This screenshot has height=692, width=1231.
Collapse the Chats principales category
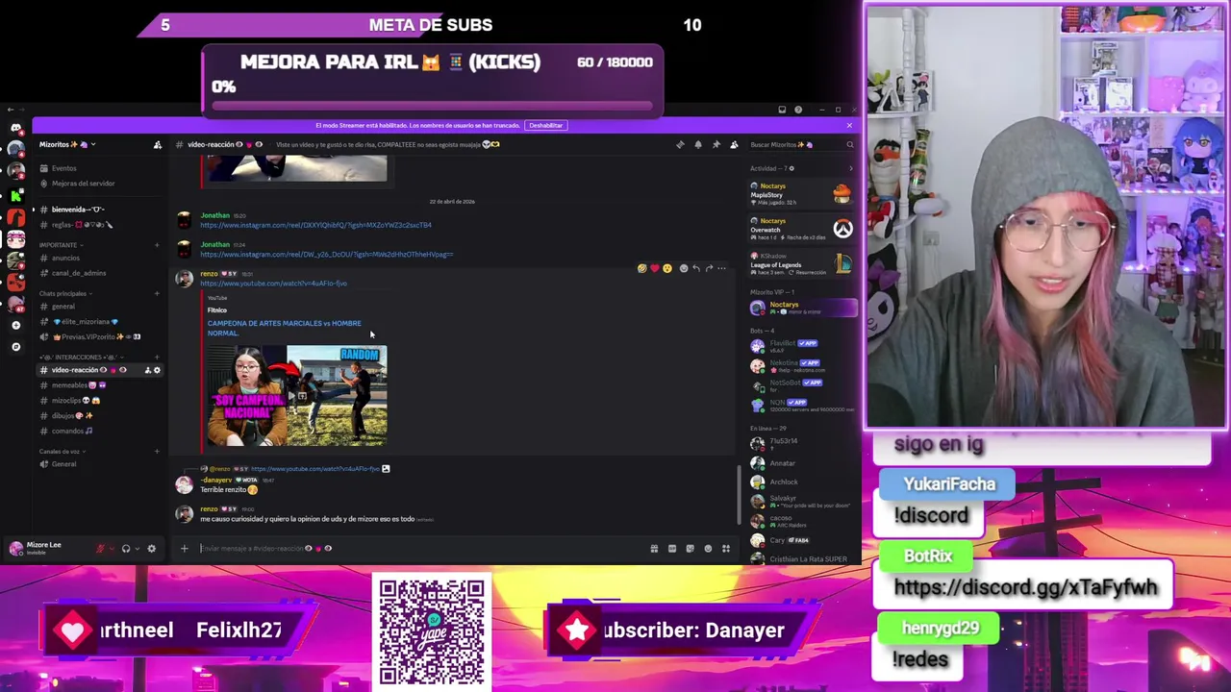tap(65, 293)
